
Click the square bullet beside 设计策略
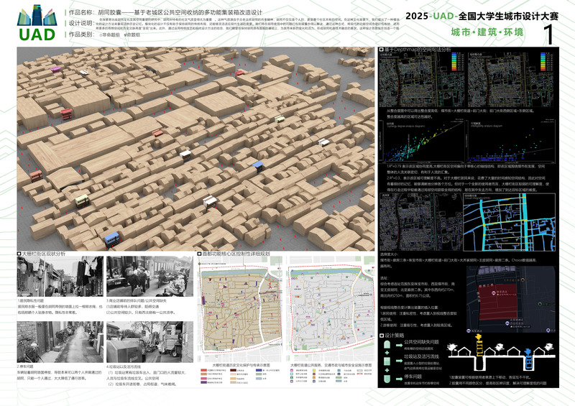(x=381, y=334)
